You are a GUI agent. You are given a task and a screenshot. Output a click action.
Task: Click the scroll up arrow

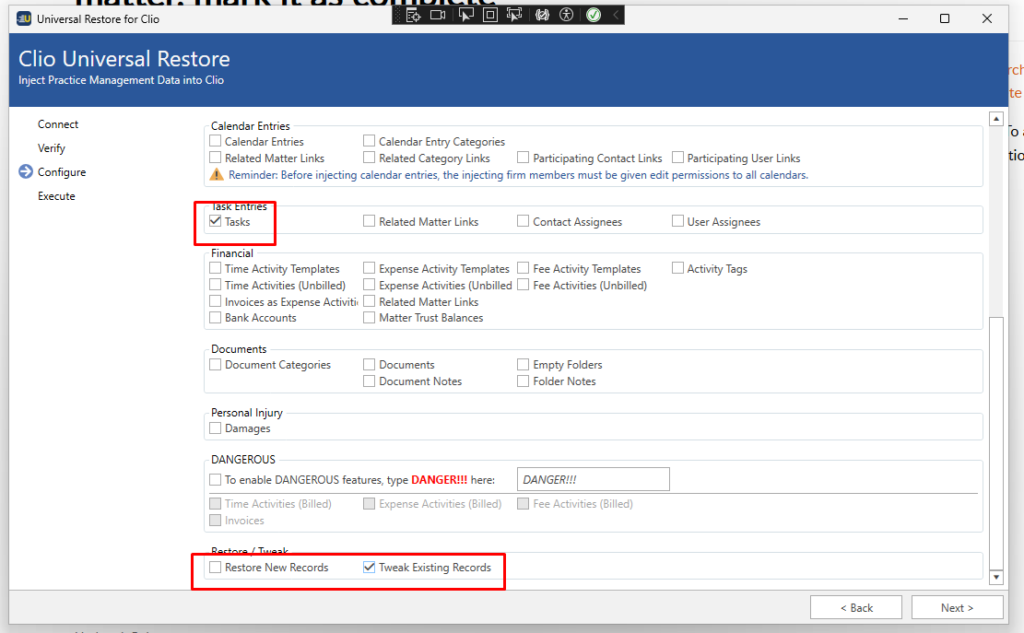click(x=996, y=119)
